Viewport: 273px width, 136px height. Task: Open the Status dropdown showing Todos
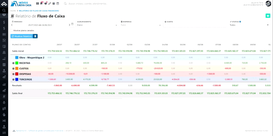tap(250, 25)
